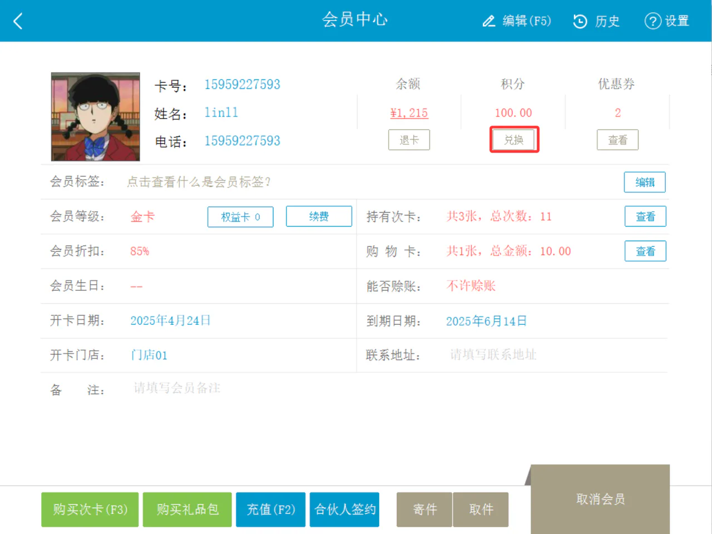This screenshot has width=712, height=534.
Task: Go back using the left arrow icon
Action: (18, 21)
